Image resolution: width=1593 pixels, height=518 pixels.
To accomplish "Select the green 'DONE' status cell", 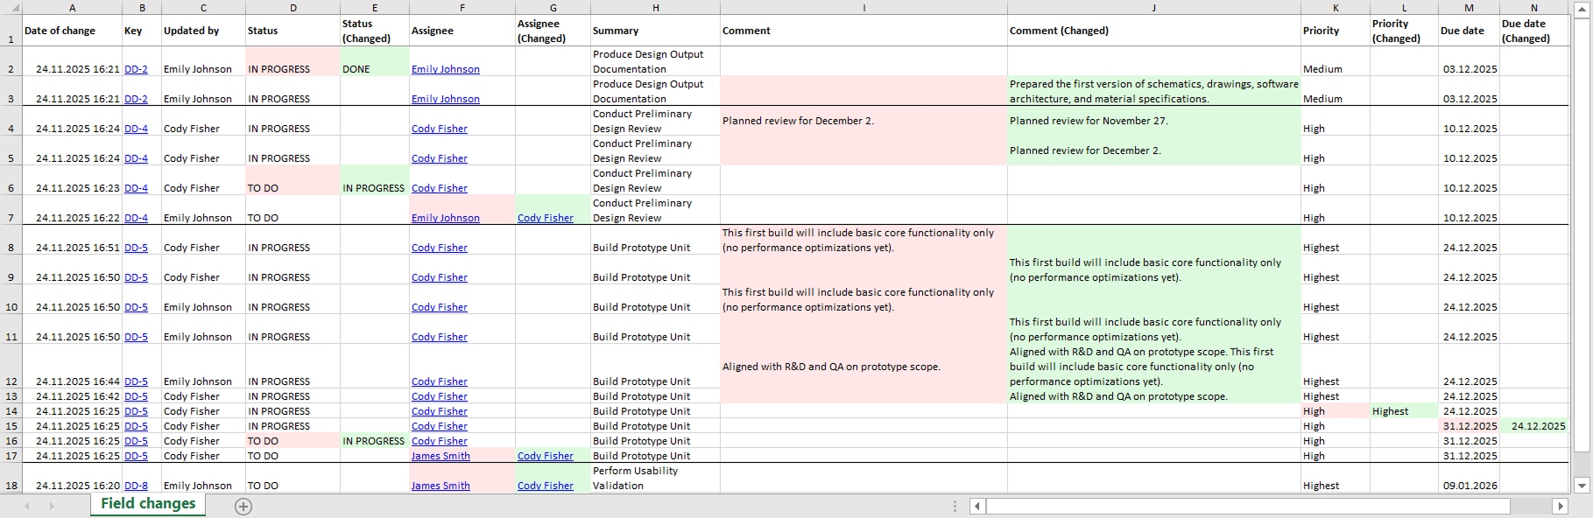I will click(374, 61).
